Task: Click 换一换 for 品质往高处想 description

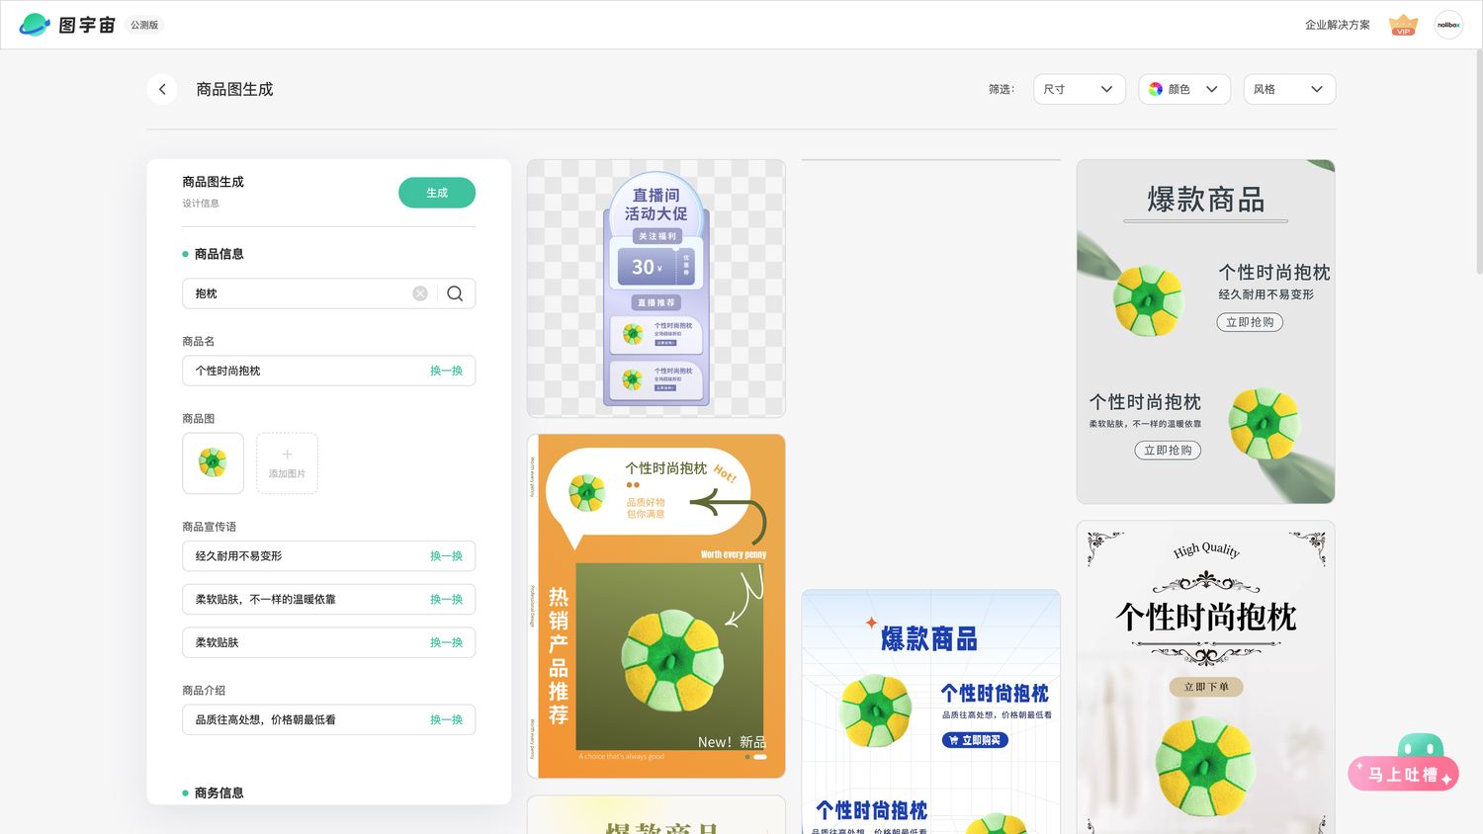Action: coord(446,719)
